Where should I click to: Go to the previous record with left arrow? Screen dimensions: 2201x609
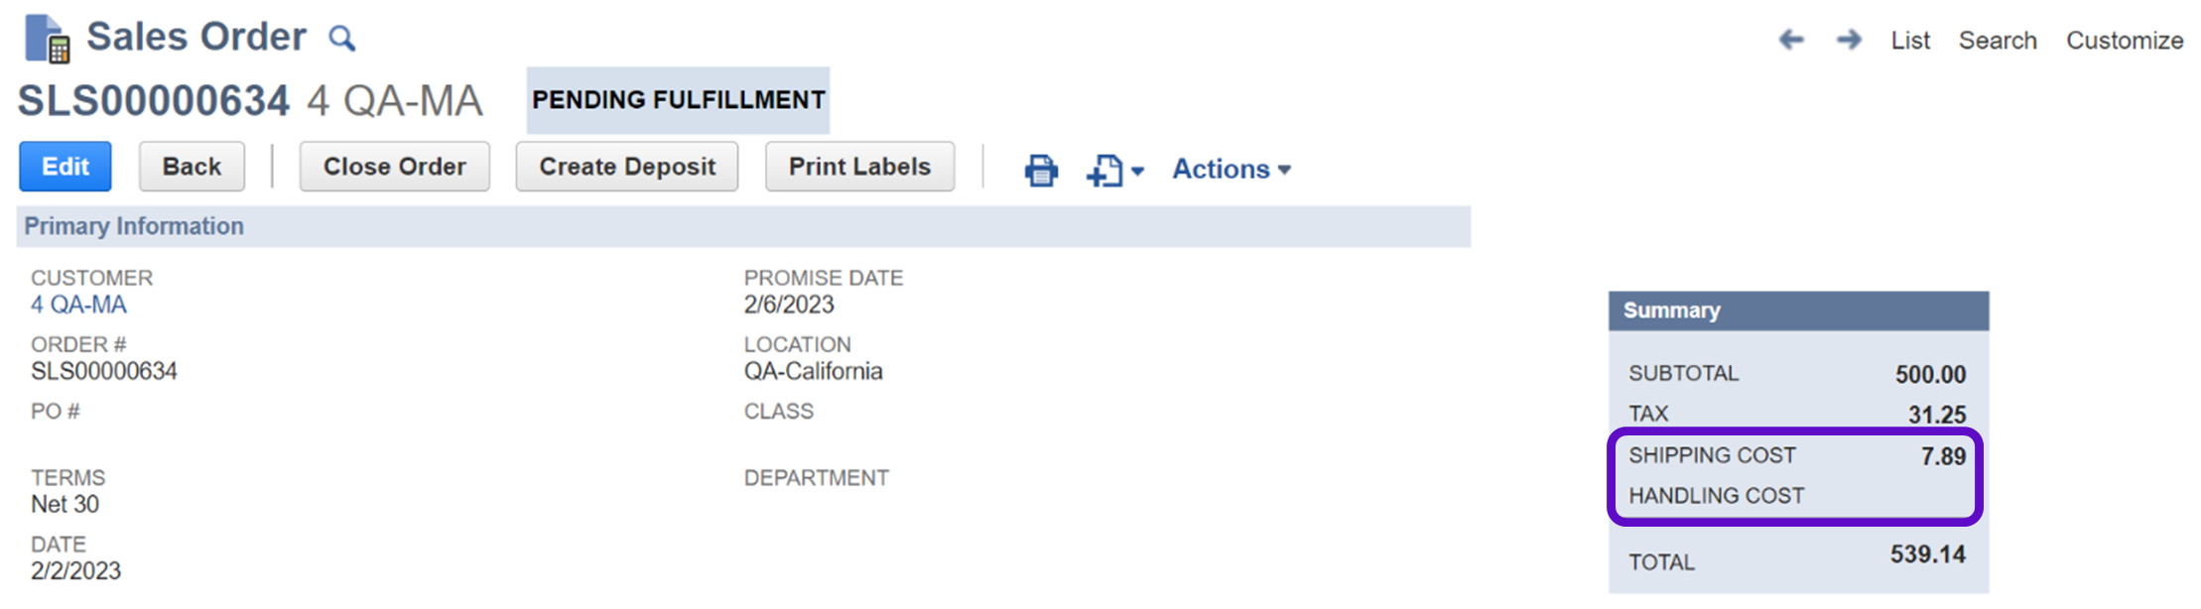(x=1790, y=40)
